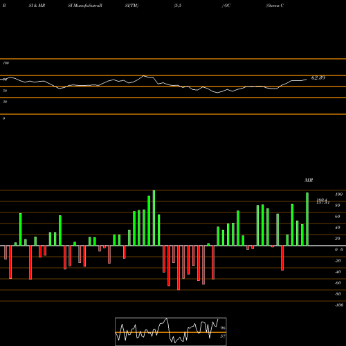Click the last, tallest green MR bar
Image resolution: width=346 pixels, height=346 pixels.
click(x=307, y=219)
